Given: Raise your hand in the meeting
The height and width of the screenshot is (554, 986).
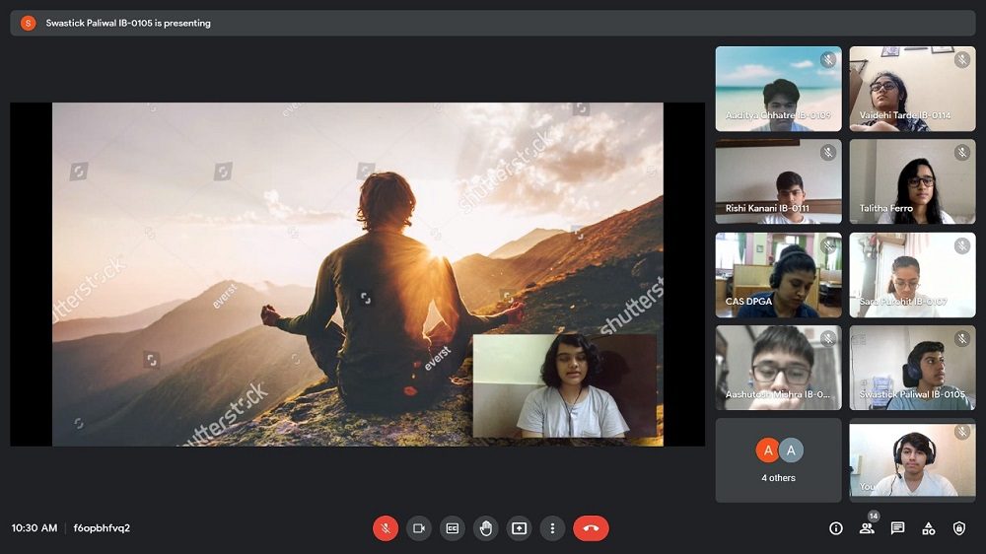Looking at the screenshot, I should 486,528.
